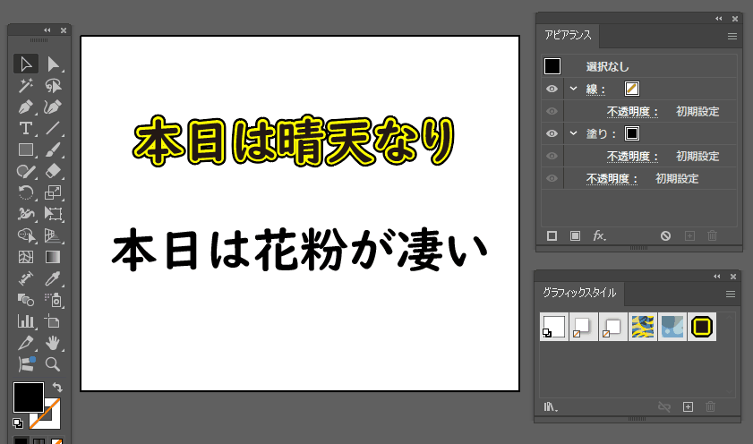Choose the Pen tool
The image size is (753, 444).
coord(26,107)
